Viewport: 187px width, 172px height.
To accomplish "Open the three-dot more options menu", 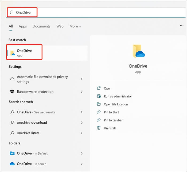I will (182, 26).
